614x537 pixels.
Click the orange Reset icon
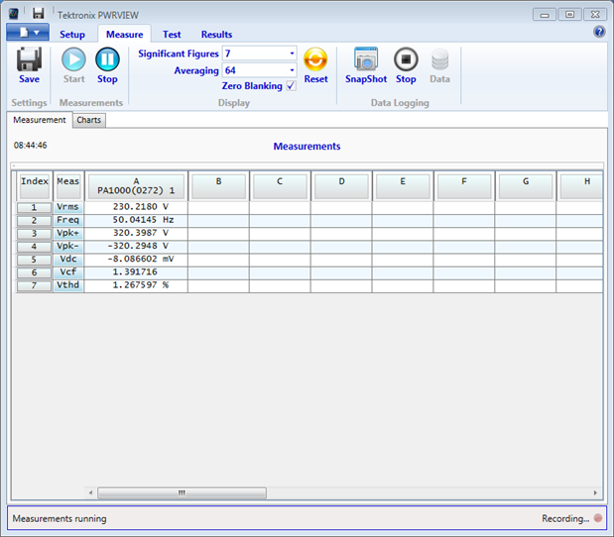(315, 59)
